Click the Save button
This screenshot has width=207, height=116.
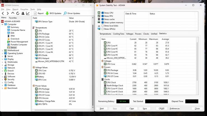145,108
